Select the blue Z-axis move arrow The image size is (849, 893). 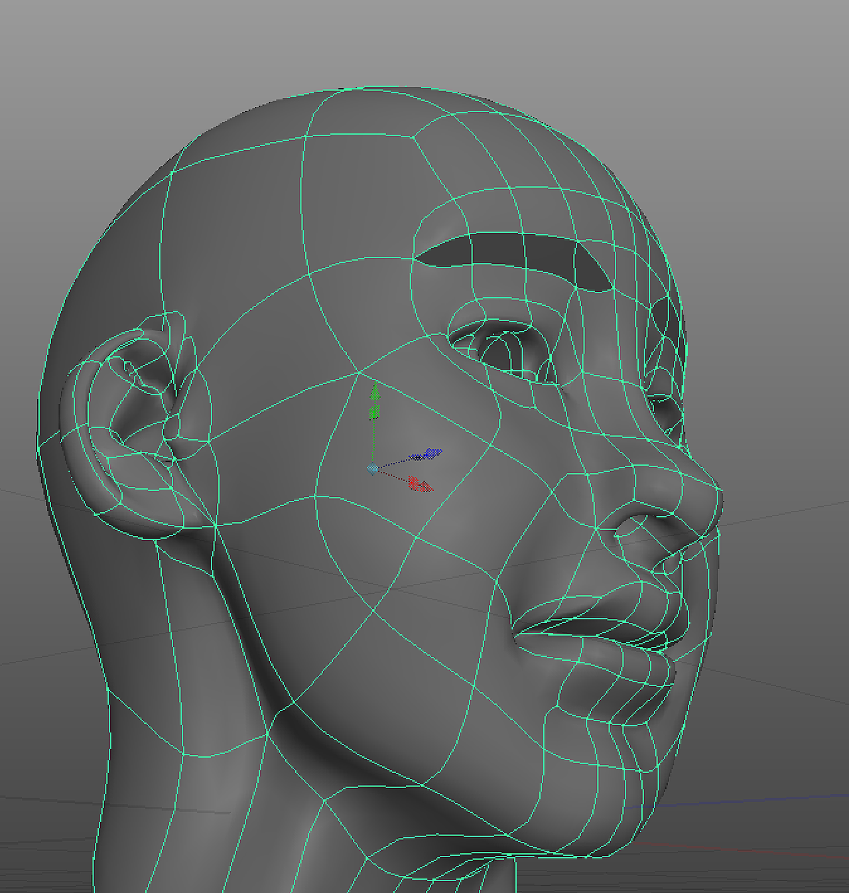(x=427, y=454)
